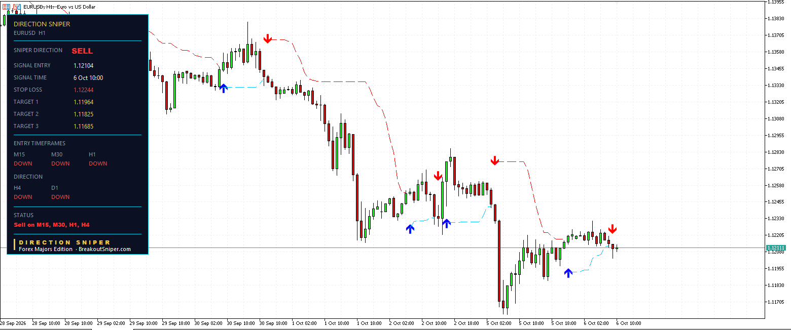791x330 pixels.
Task: Click the SNIPER DIRECTION label
Action: (38, 50)
